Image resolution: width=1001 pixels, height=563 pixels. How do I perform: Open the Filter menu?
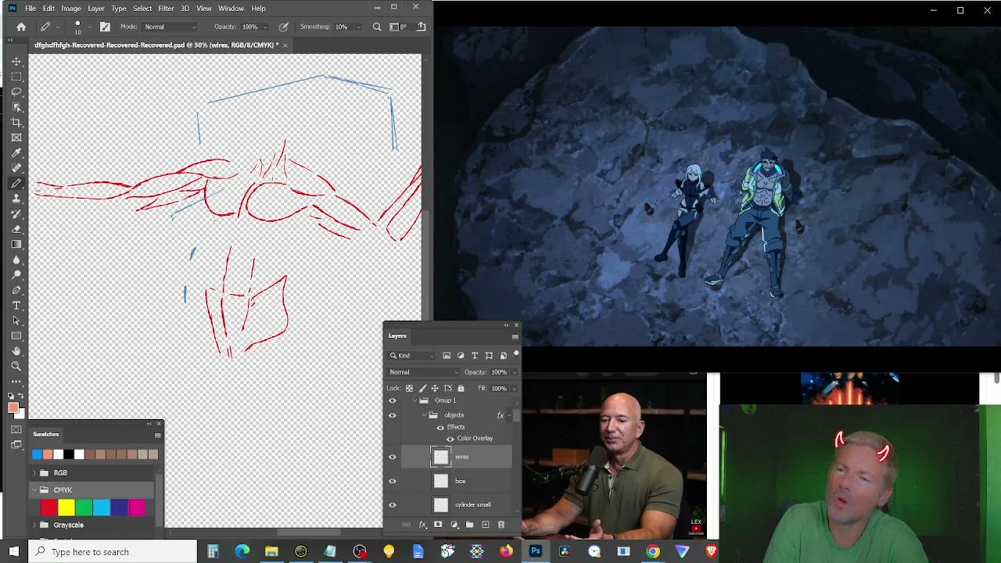coord(166,8)
